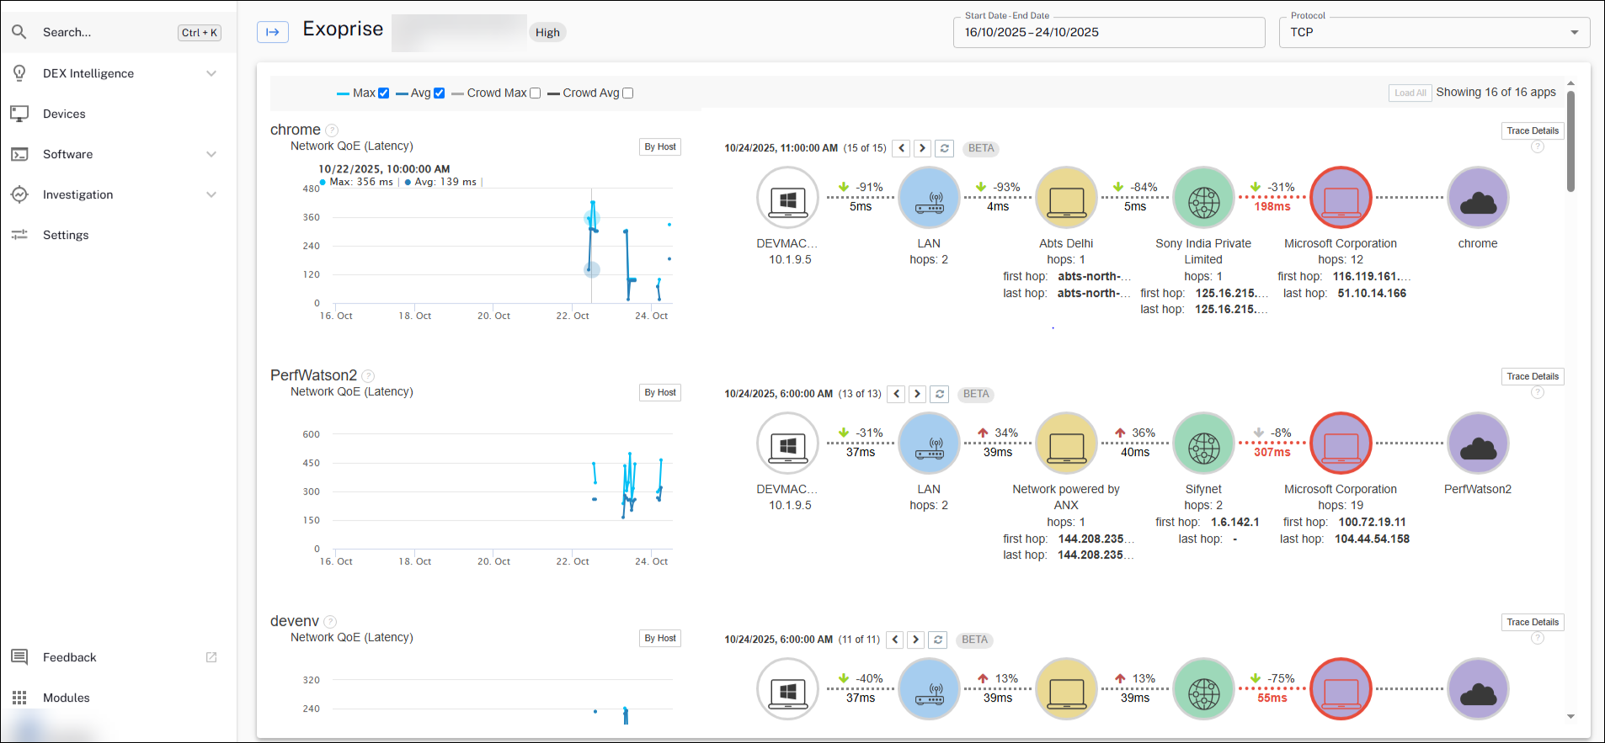Click the collapse sidebar arrow icon
Viewport: 1605px width, 743px height.
(x=272, y=32)
